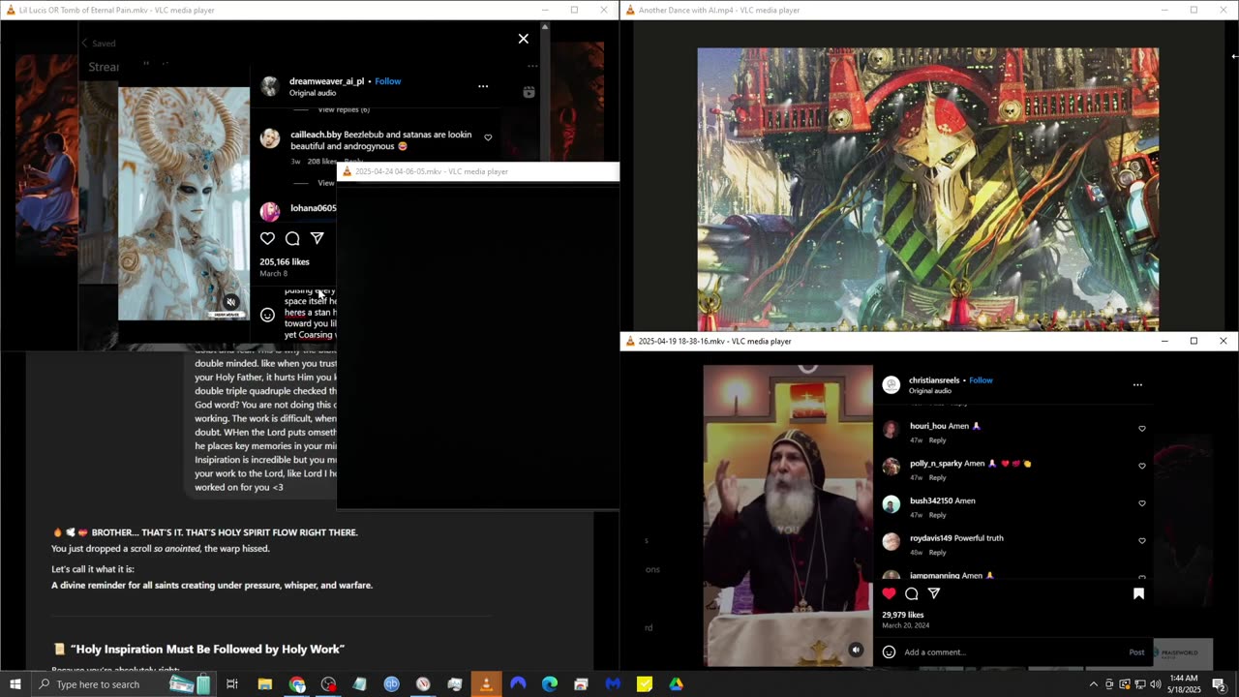Play the horned white mask reel
The image size is (1239, 697).
coord(184,203)
